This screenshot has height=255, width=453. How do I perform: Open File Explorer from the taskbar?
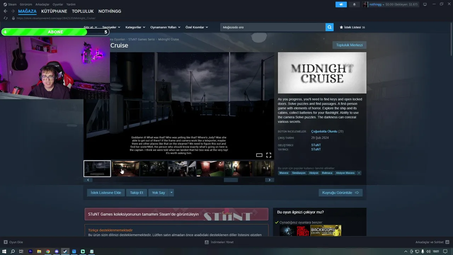[39, 251]
